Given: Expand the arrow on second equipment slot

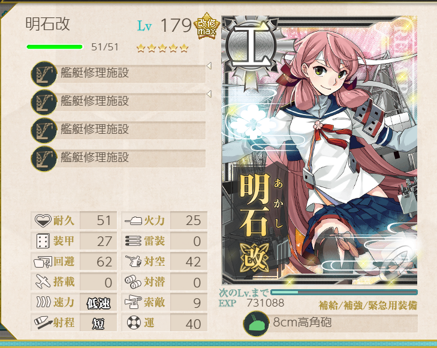Looking at the screenshot, I should coord(209,94).
